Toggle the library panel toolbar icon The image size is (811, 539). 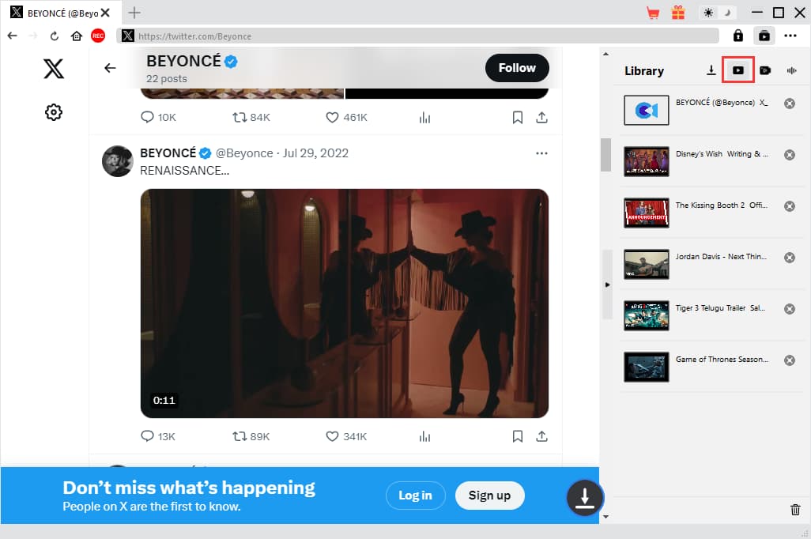pos(764,36)
